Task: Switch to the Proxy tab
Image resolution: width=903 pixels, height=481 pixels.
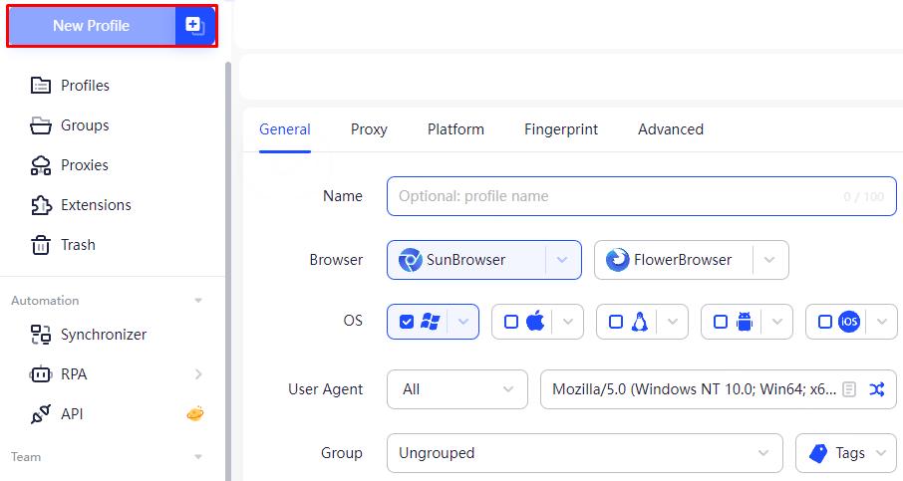Action: 369,129
